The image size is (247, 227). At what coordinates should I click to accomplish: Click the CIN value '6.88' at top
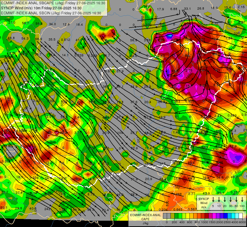(174, 9)
